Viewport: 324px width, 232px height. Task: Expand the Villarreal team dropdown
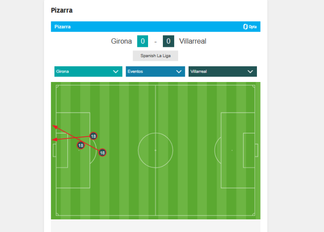[223, 72]
